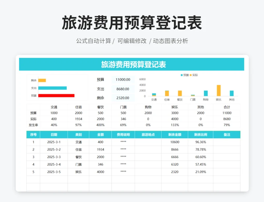Select the 剩余比例 column header

201,134
